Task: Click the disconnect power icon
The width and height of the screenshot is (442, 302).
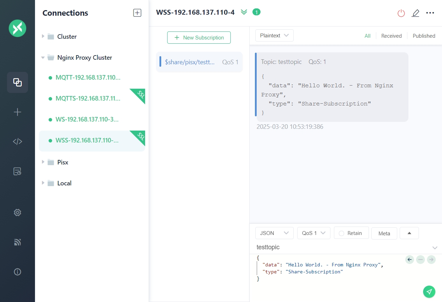Action: 401,13
